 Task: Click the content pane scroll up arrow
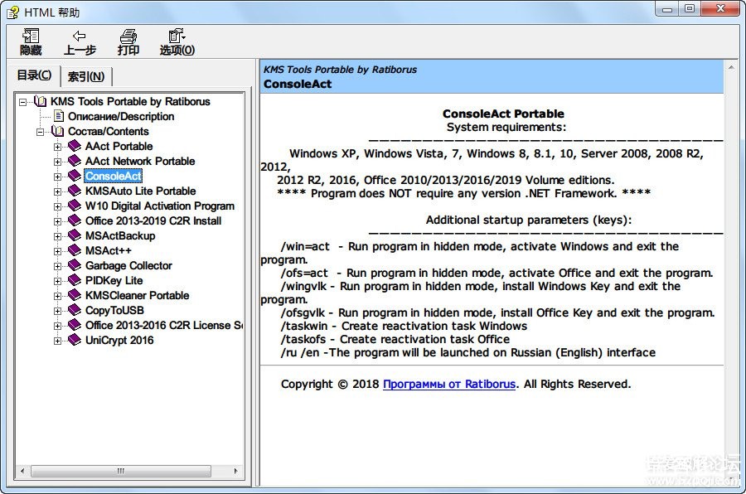731,68
